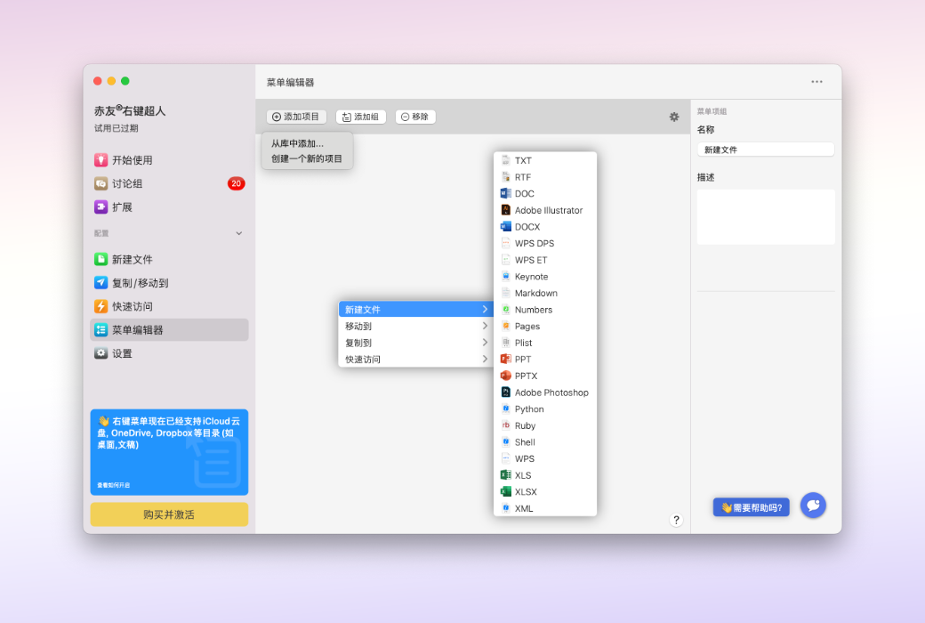Image resolution: width=925 pixels, height=623 pixels.
Task: Select 复制到 menu entry
Action: (x=416, y=343)
